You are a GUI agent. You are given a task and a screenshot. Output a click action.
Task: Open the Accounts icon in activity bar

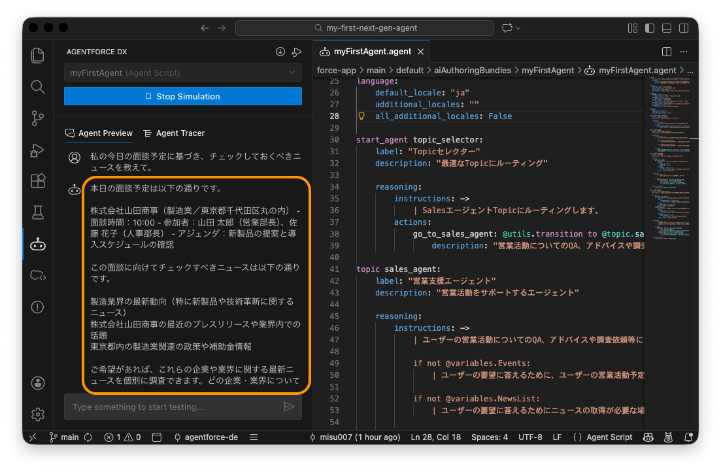pos(38,382)
